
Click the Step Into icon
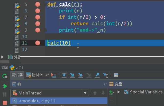pyautogui.click(x=72, y=75)
